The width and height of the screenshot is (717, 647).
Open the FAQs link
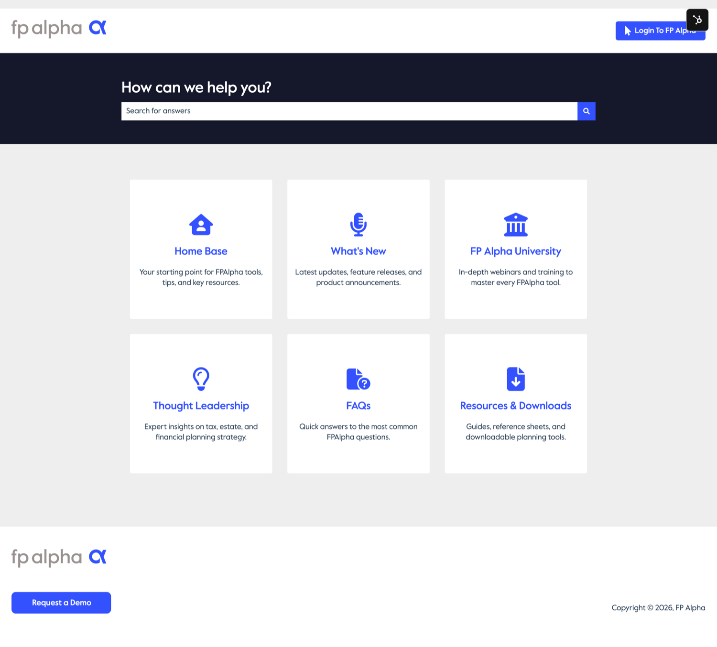(x=358, y=406)
